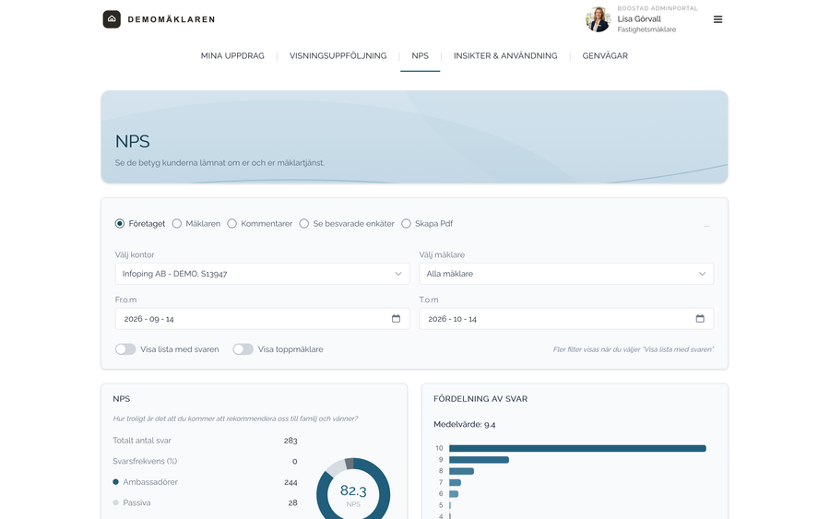Click the Boostad Adminportal label

(x=658, y=8)
